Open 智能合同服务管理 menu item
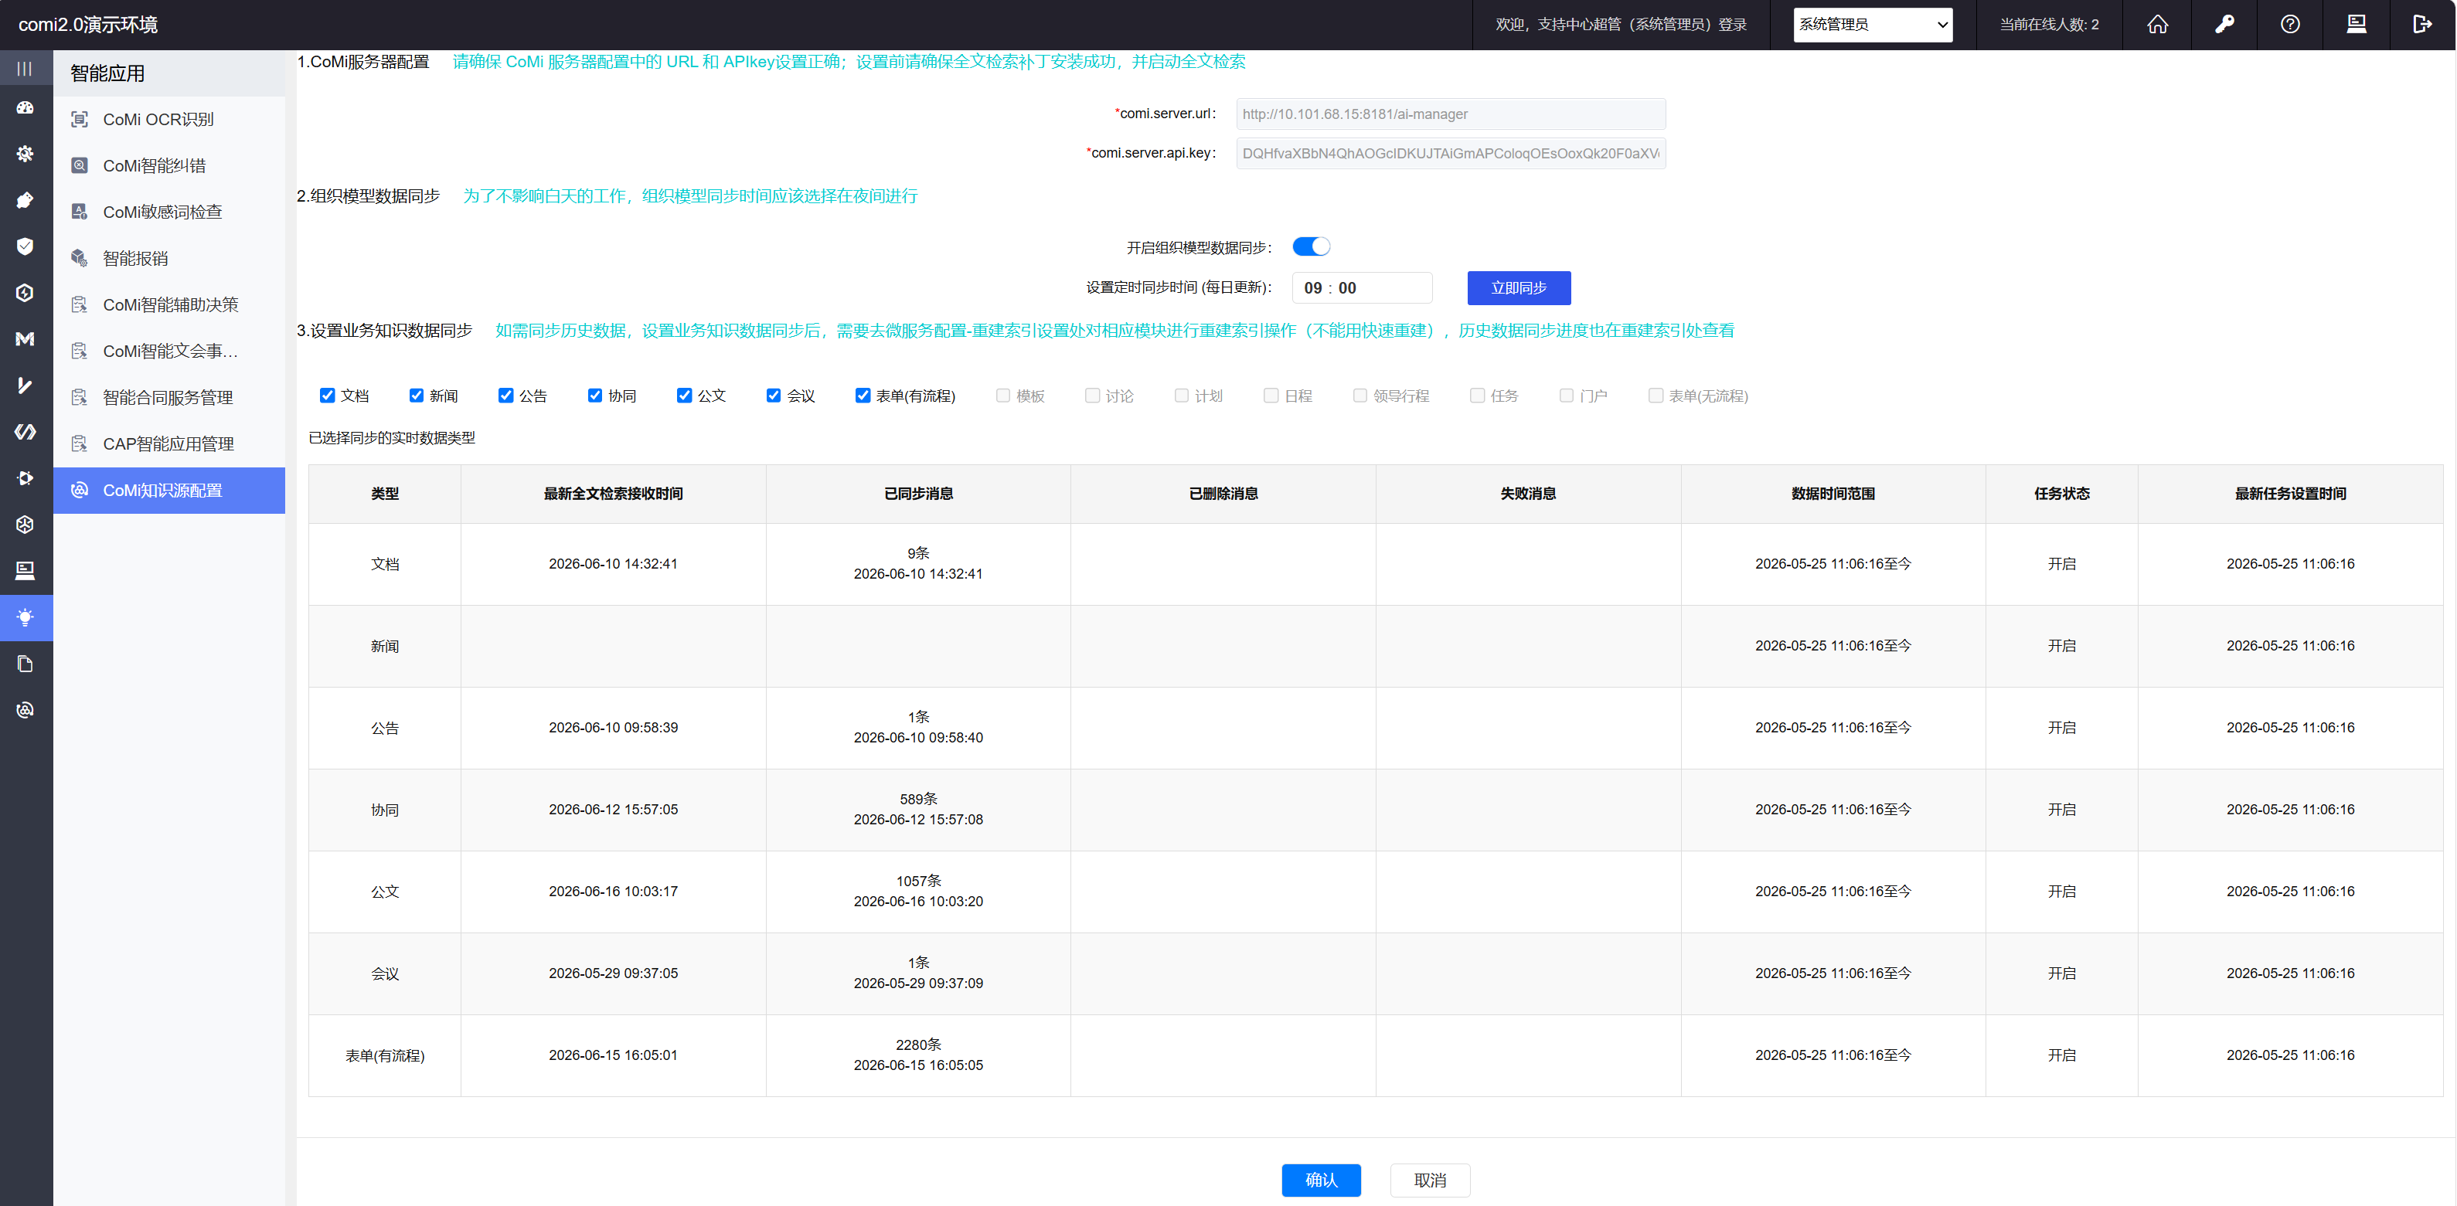 click(x=168, y=398)
